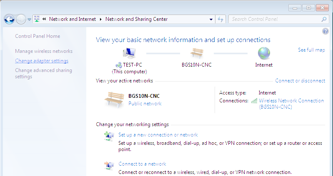Select Network and Sharing Center breadcrumb

pyautogui.click(x=137, y=19)
